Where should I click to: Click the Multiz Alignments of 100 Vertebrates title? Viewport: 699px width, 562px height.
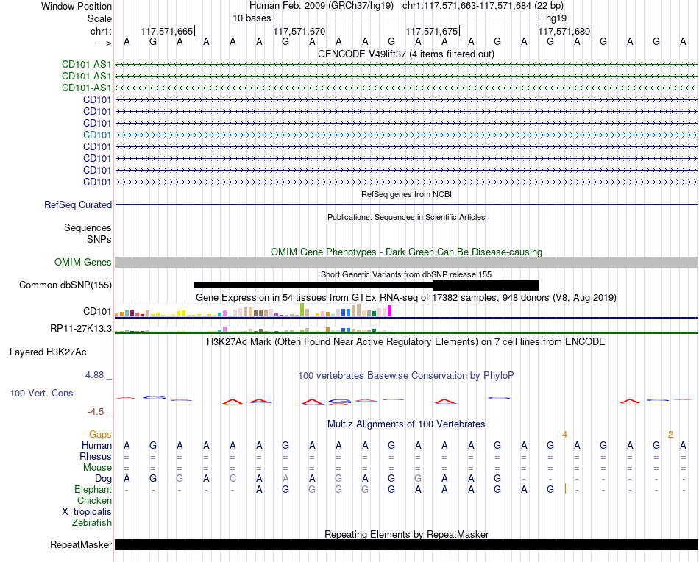406,424
